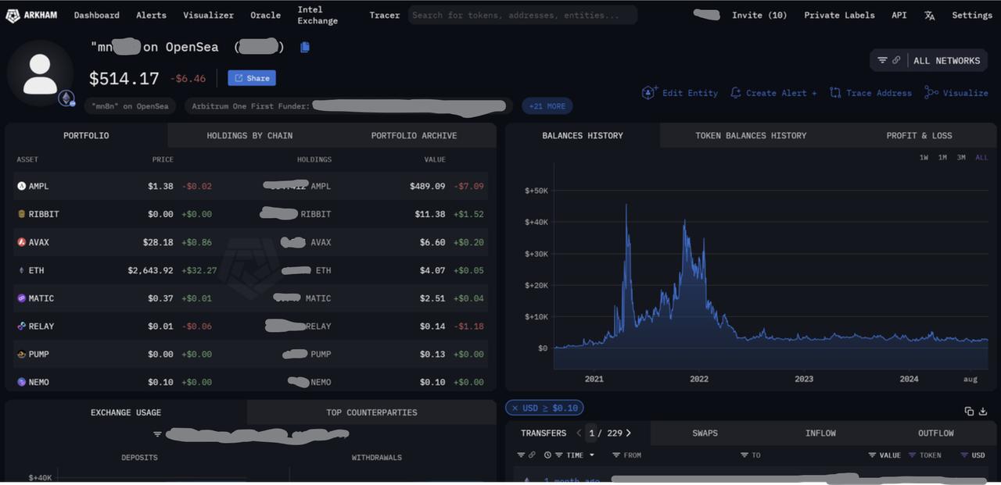The height and width of the screenshot is (485, 1001).
Task: Open Token Balances History tab
Action: [x=751, y=135]
